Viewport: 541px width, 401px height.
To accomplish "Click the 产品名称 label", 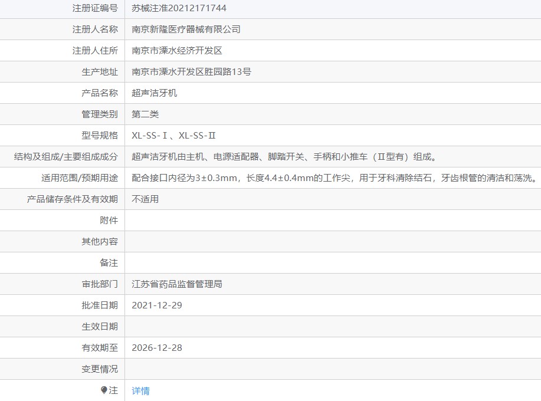I will tap(100, 93).
